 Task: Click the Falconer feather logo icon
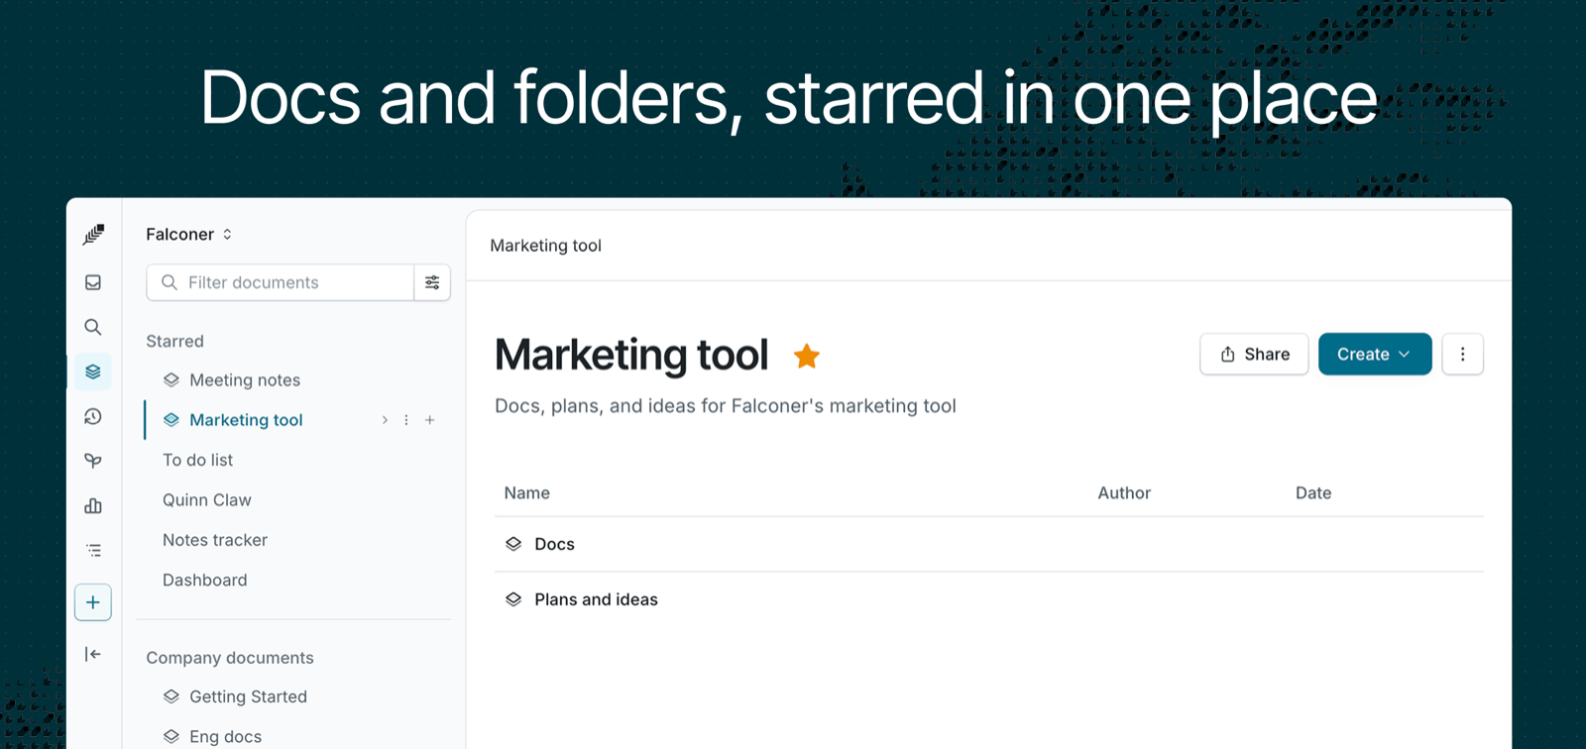tap(93, 234)
